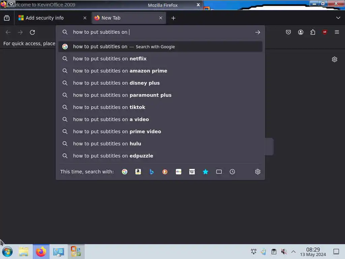Search open tabs with the tab icon
Screen dimensions: 345x259
pyautogui.click(x=219, y=172)
